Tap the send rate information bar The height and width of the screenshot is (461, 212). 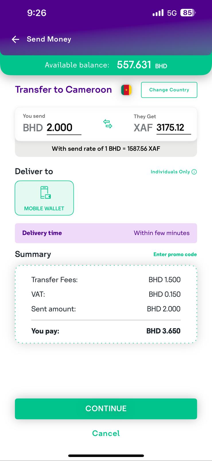click(x=106, y=149)
